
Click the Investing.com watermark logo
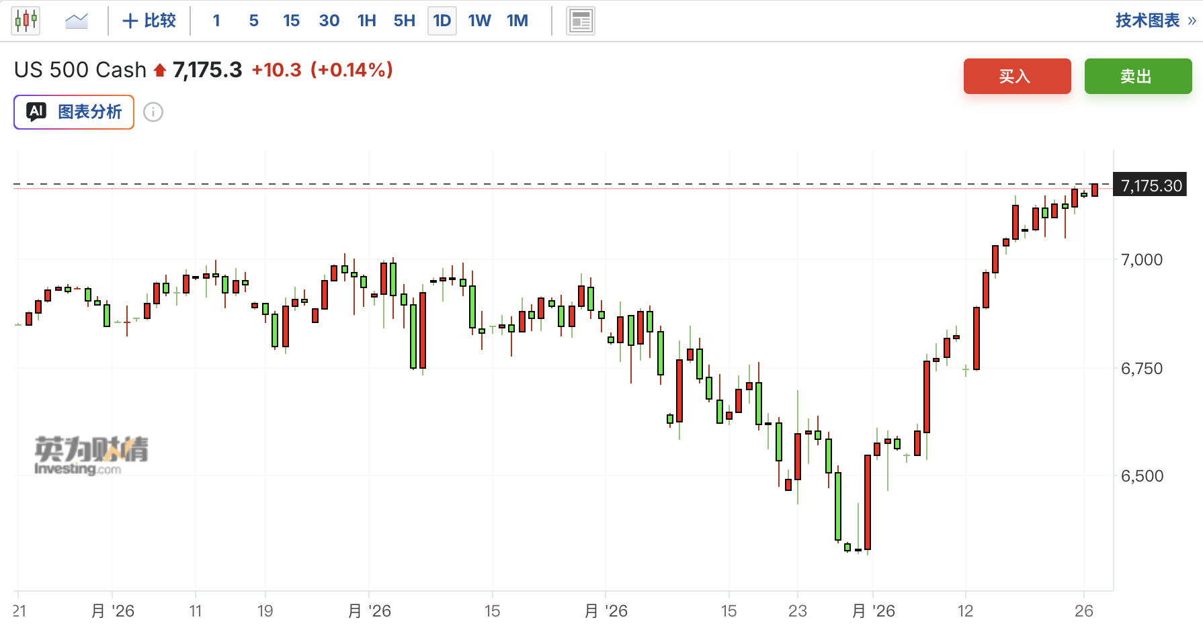[x=91, y=455]
